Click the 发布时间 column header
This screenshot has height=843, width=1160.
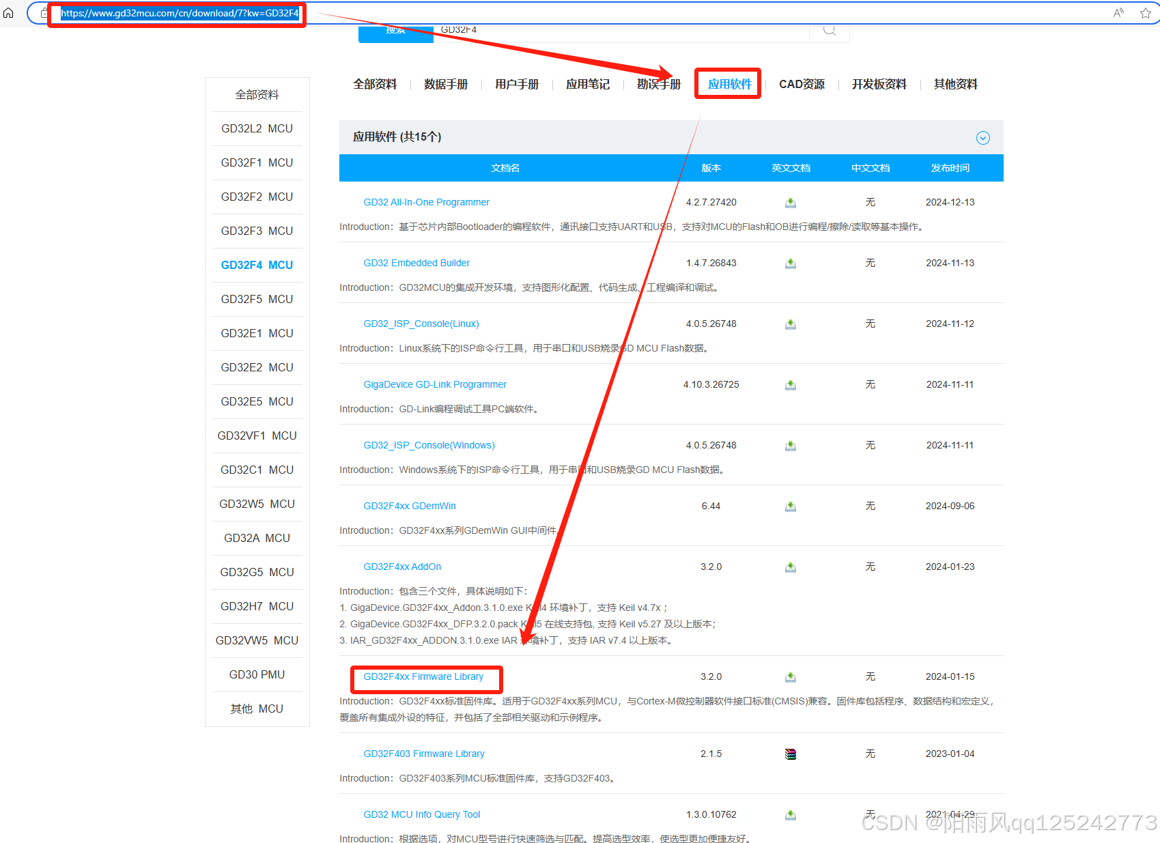pyautogui.click(x=950, y=168)
